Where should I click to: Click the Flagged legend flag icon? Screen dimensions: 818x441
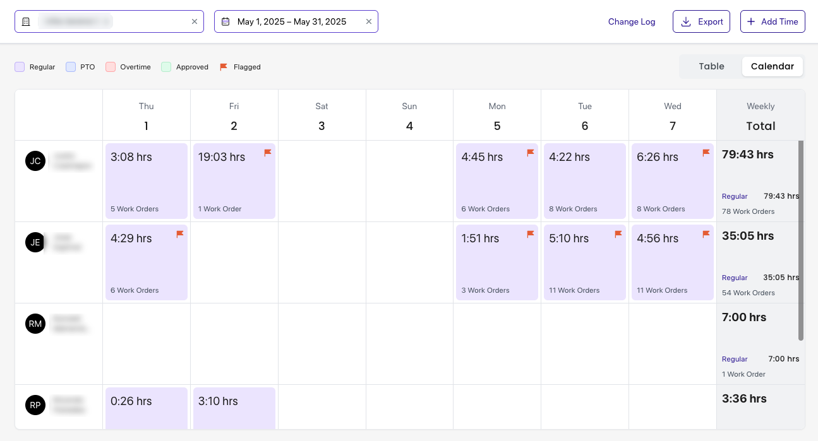pyautogui.click(x=224, y=67)
